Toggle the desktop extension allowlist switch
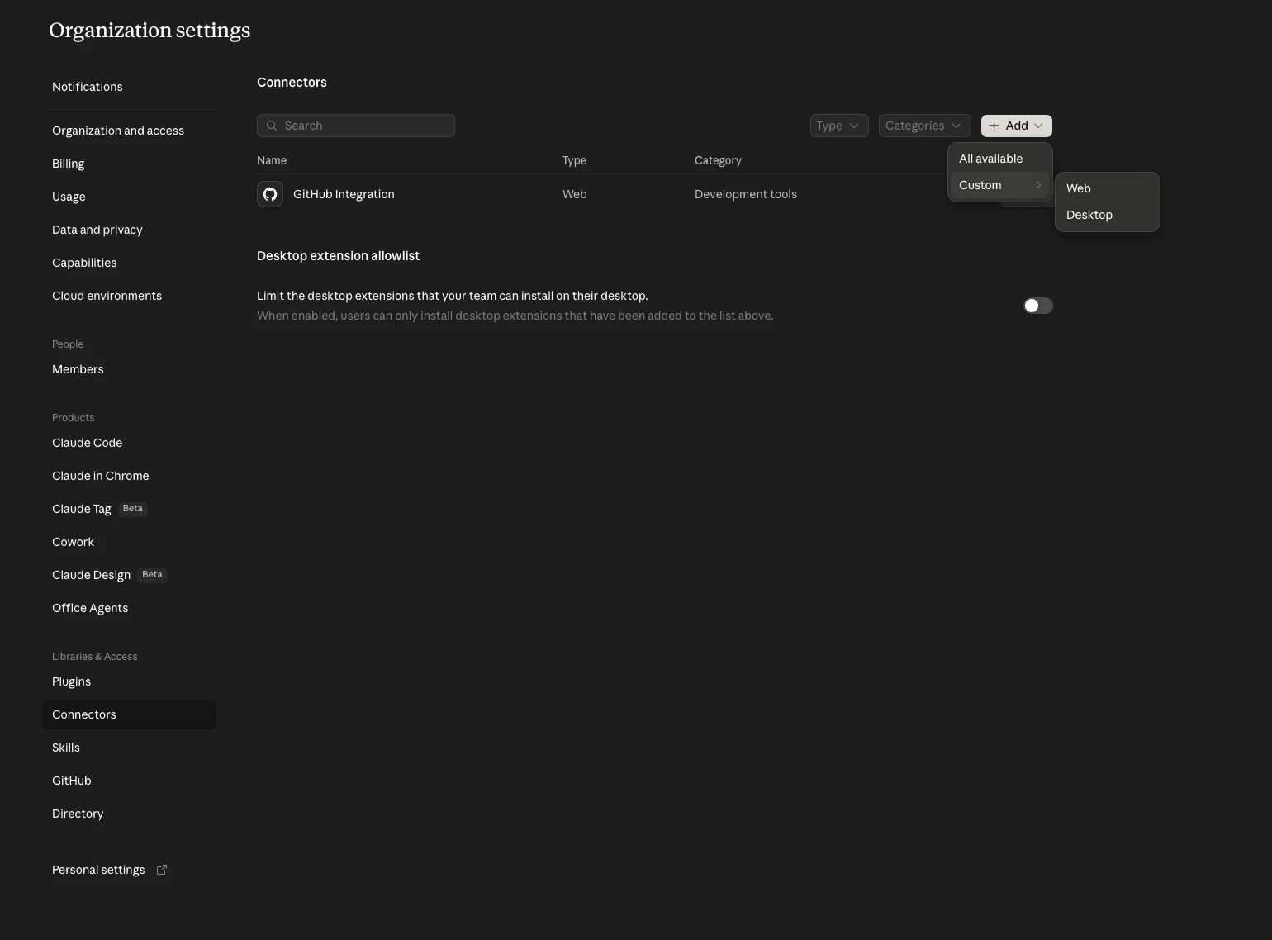Viewport: 1272px width, 940px height. (1038, 306)
